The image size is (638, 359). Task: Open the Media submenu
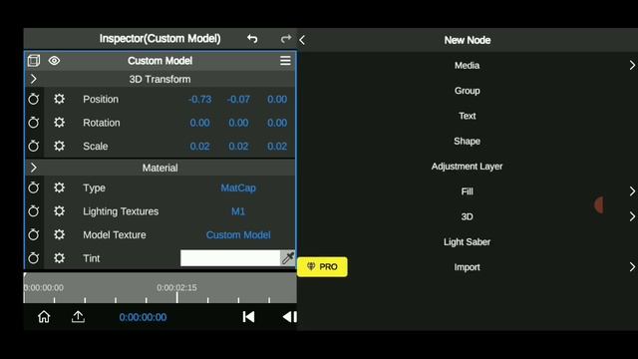tap(468, 66)
